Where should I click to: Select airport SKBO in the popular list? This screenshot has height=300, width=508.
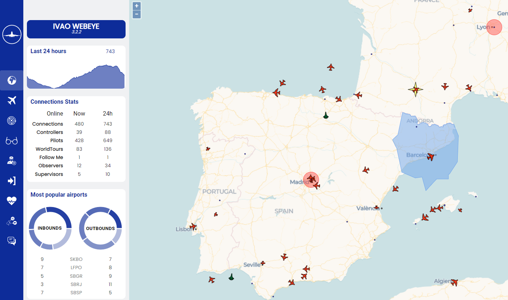pos(76,259)
